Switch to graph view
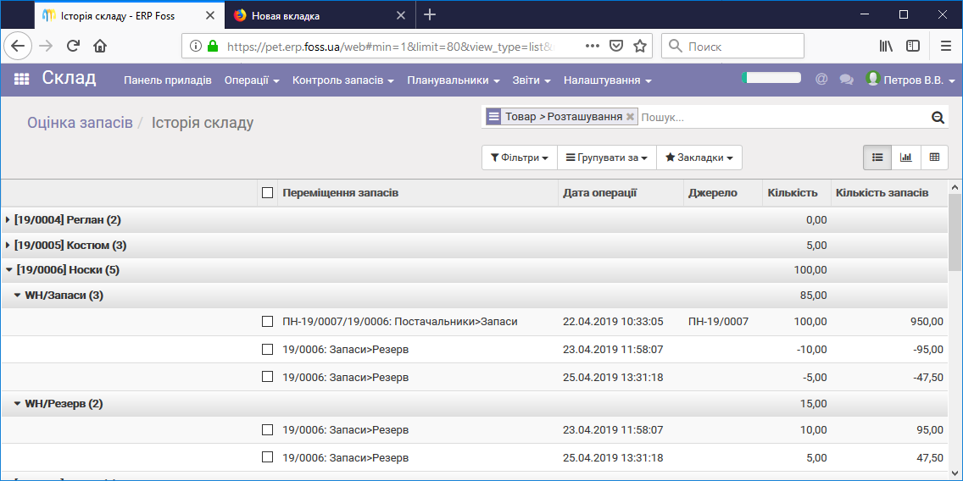963x481 pixels. 906,157
